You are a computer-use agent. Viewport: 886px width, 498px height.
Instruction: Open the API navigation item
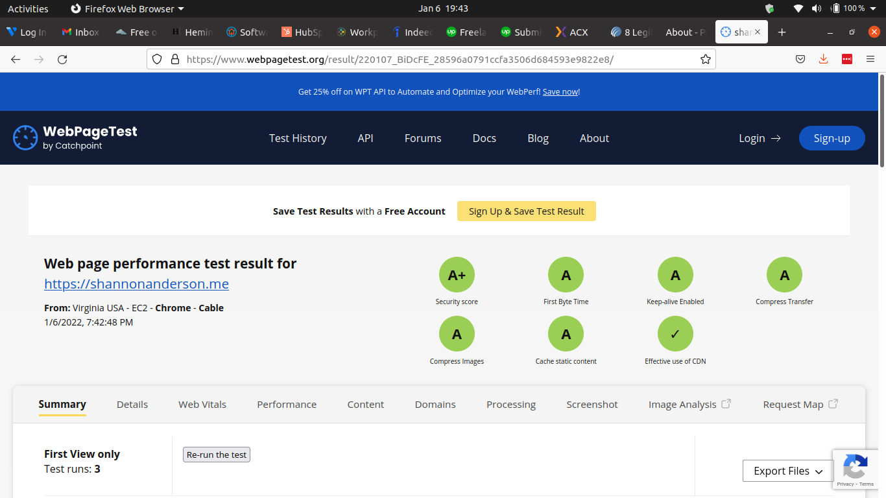click(x=365, y=138)
